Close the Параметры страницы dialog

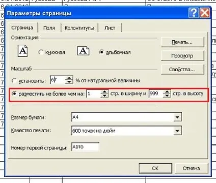(x=204, y=13)
